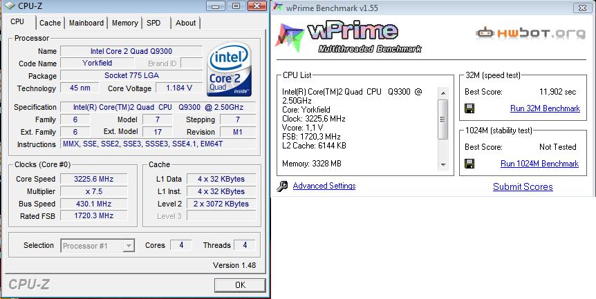Click the Revision value M1
The height and width of the screenshot is (299, 596).
(238, 132)
